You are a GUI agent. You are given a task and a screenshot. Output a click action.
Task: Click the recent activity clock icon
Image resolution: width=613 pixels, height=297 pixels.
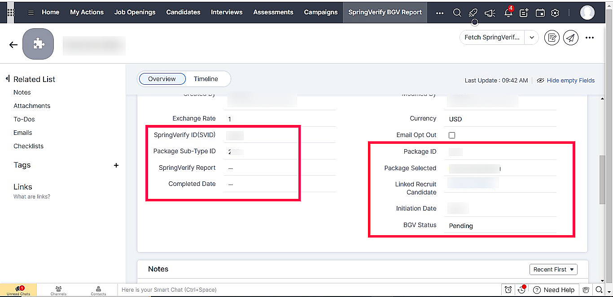[522, 289]
